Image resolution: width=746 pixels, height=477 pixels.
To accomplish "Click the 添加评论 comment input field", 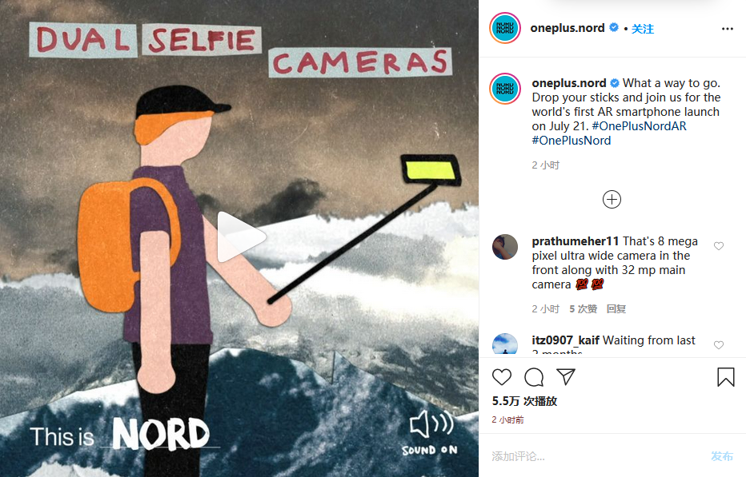I will point(595,456).
